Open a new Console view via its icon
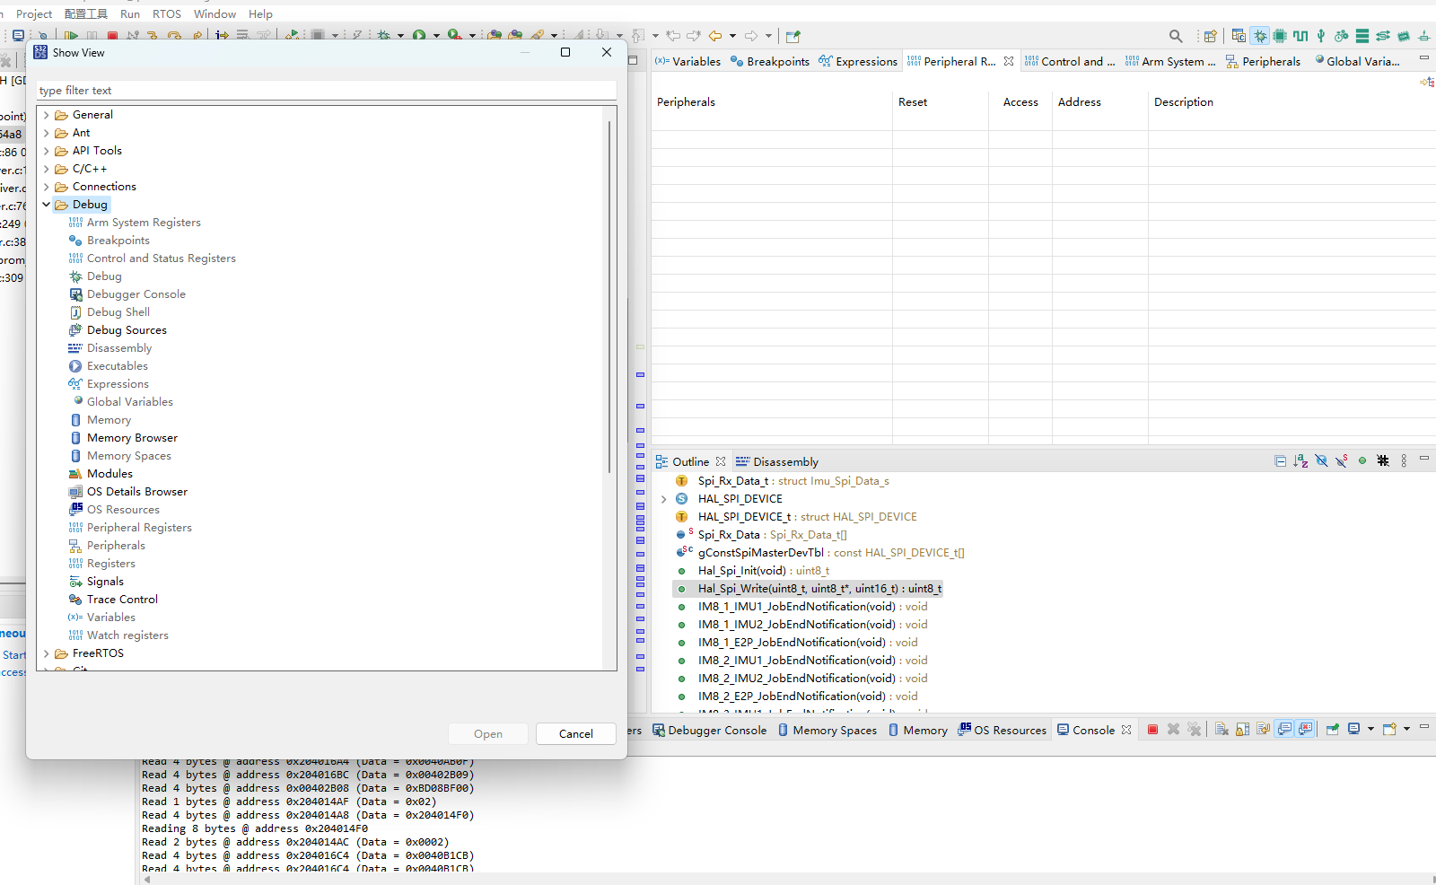The image size is (1436, 885). pyautogui.click(x=1388, y=729)
